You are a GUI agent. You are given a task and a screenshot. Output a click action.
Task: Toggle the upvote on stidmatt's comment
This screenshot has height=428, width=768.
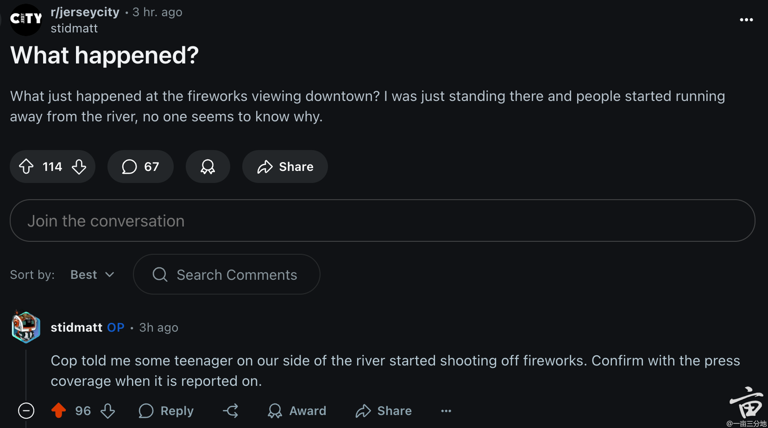[58, 410]
